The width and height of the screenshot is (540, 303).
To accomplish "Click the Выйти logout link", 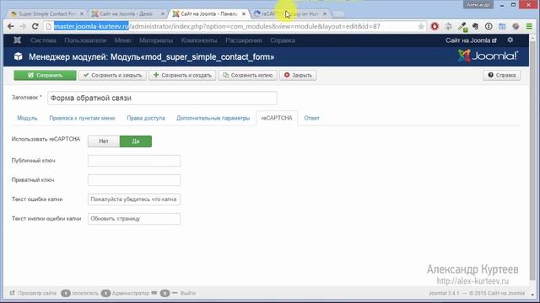I will tap(188, 294).
